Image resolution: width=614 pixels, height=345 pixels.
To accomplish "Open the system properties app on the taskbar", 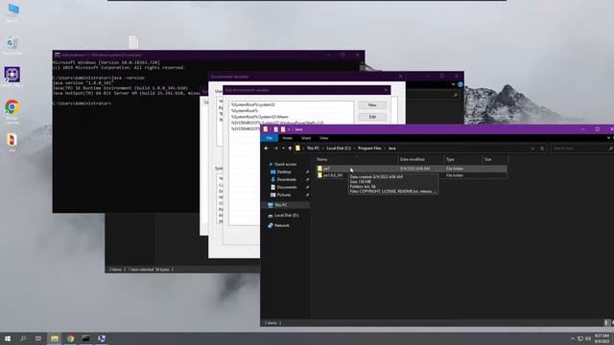I will (x=102, y=338).
